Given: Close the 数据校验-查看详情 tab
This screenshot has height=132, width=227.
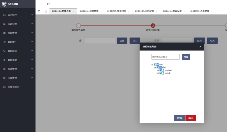Looking at the screenshot, I should 184,11.
